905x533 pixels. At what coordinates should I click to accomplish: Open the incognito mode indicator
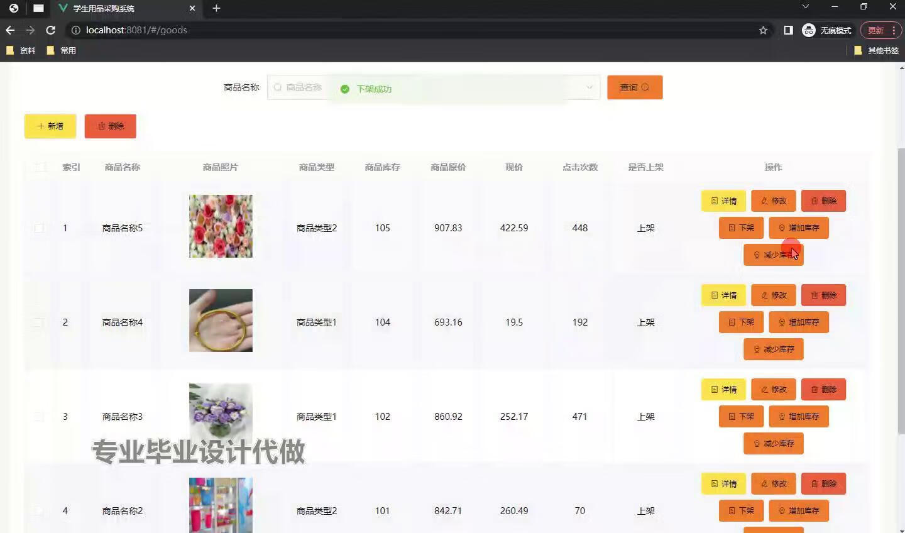click(x=827, y=30)
